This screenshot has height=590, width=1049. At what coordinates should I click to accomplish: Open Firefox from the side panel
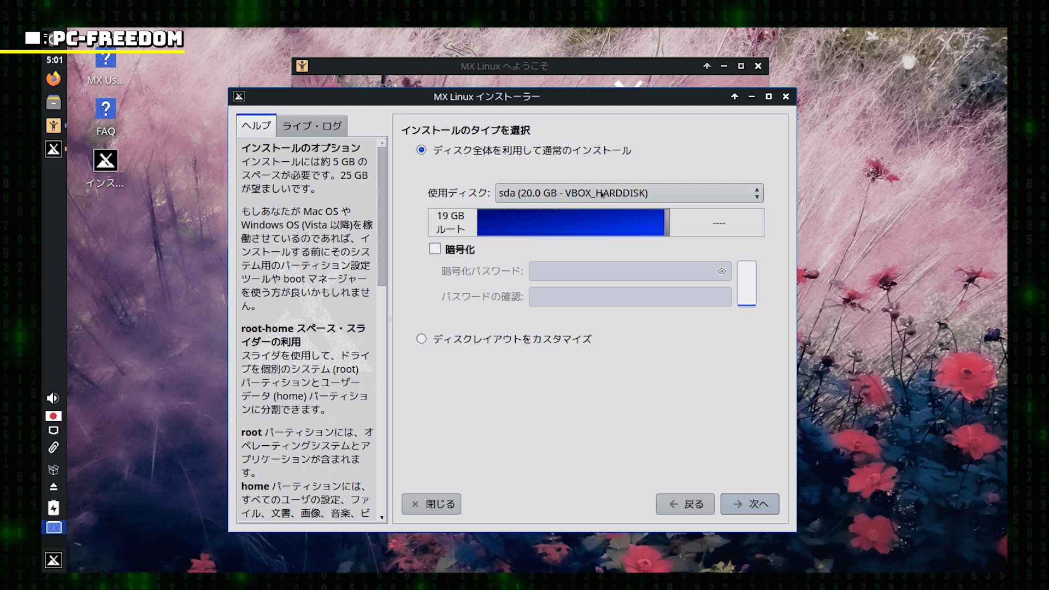pyautogui.click(x=53, y=79)
